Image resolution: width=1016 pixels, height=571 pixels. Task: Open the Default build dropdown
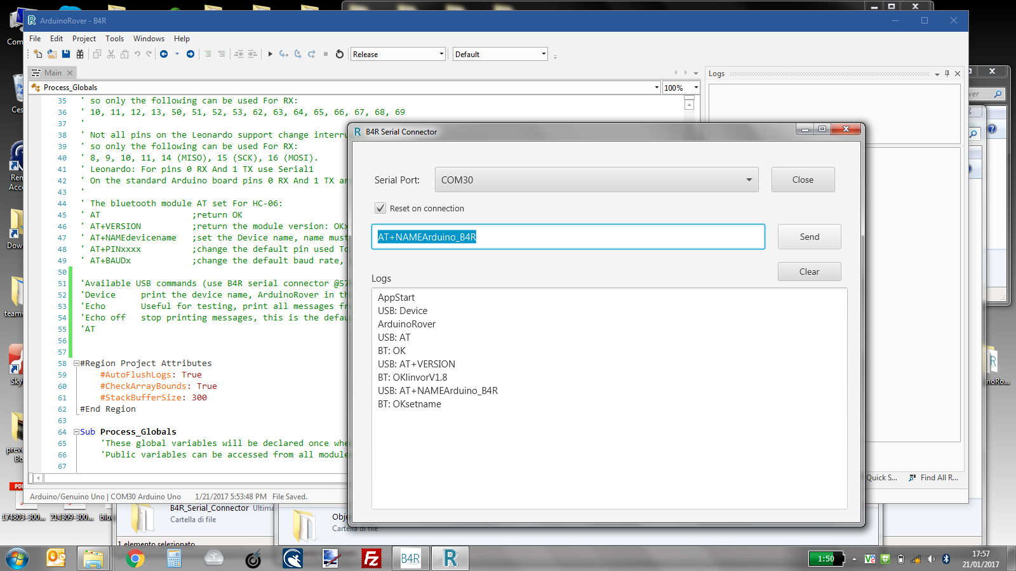(500, 54)
